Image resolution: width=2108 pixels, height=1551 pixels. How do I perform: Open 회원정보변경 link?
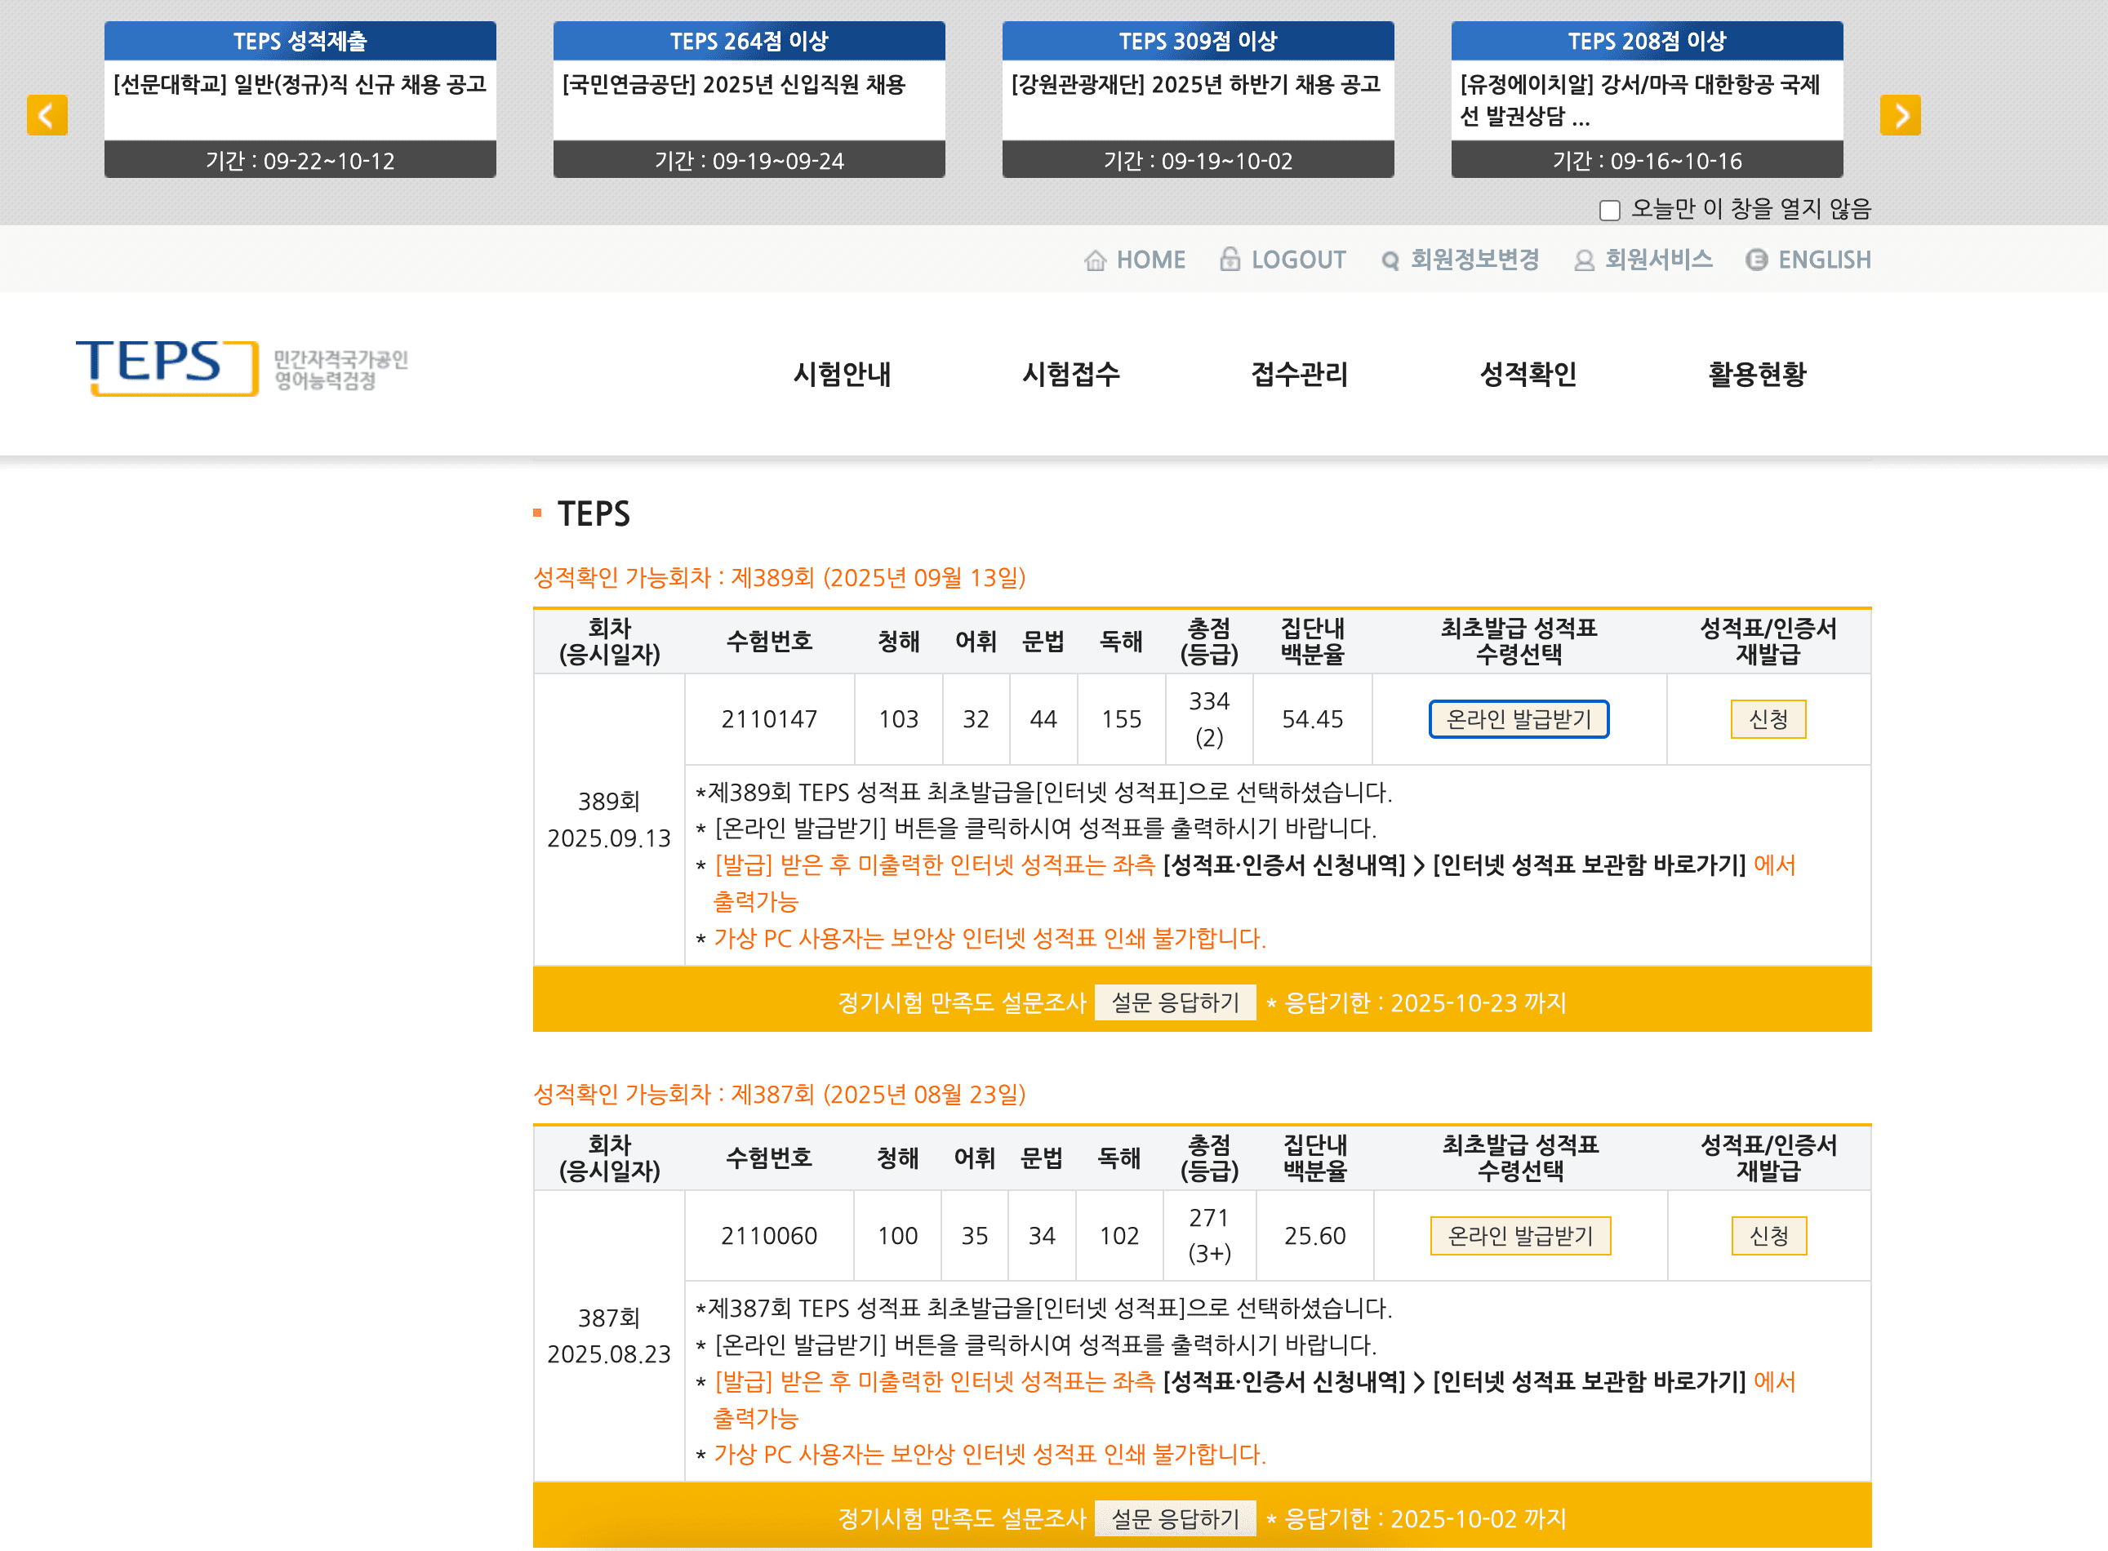click(1474, 260)
